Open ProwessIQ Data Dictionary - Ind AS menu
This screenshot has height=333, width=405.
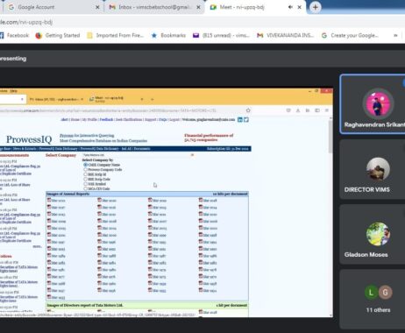(x=105, y=149)
